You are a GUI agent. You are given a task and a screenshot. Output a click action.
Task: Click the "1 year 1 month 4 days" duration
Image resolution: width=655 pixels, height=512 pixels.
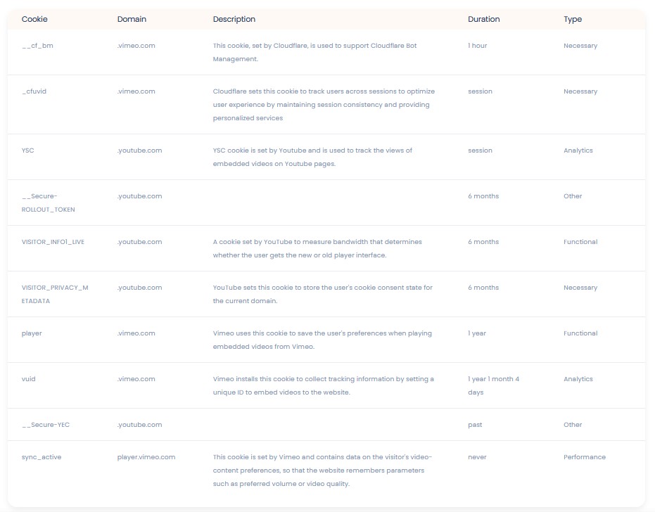tap(493, 385)
